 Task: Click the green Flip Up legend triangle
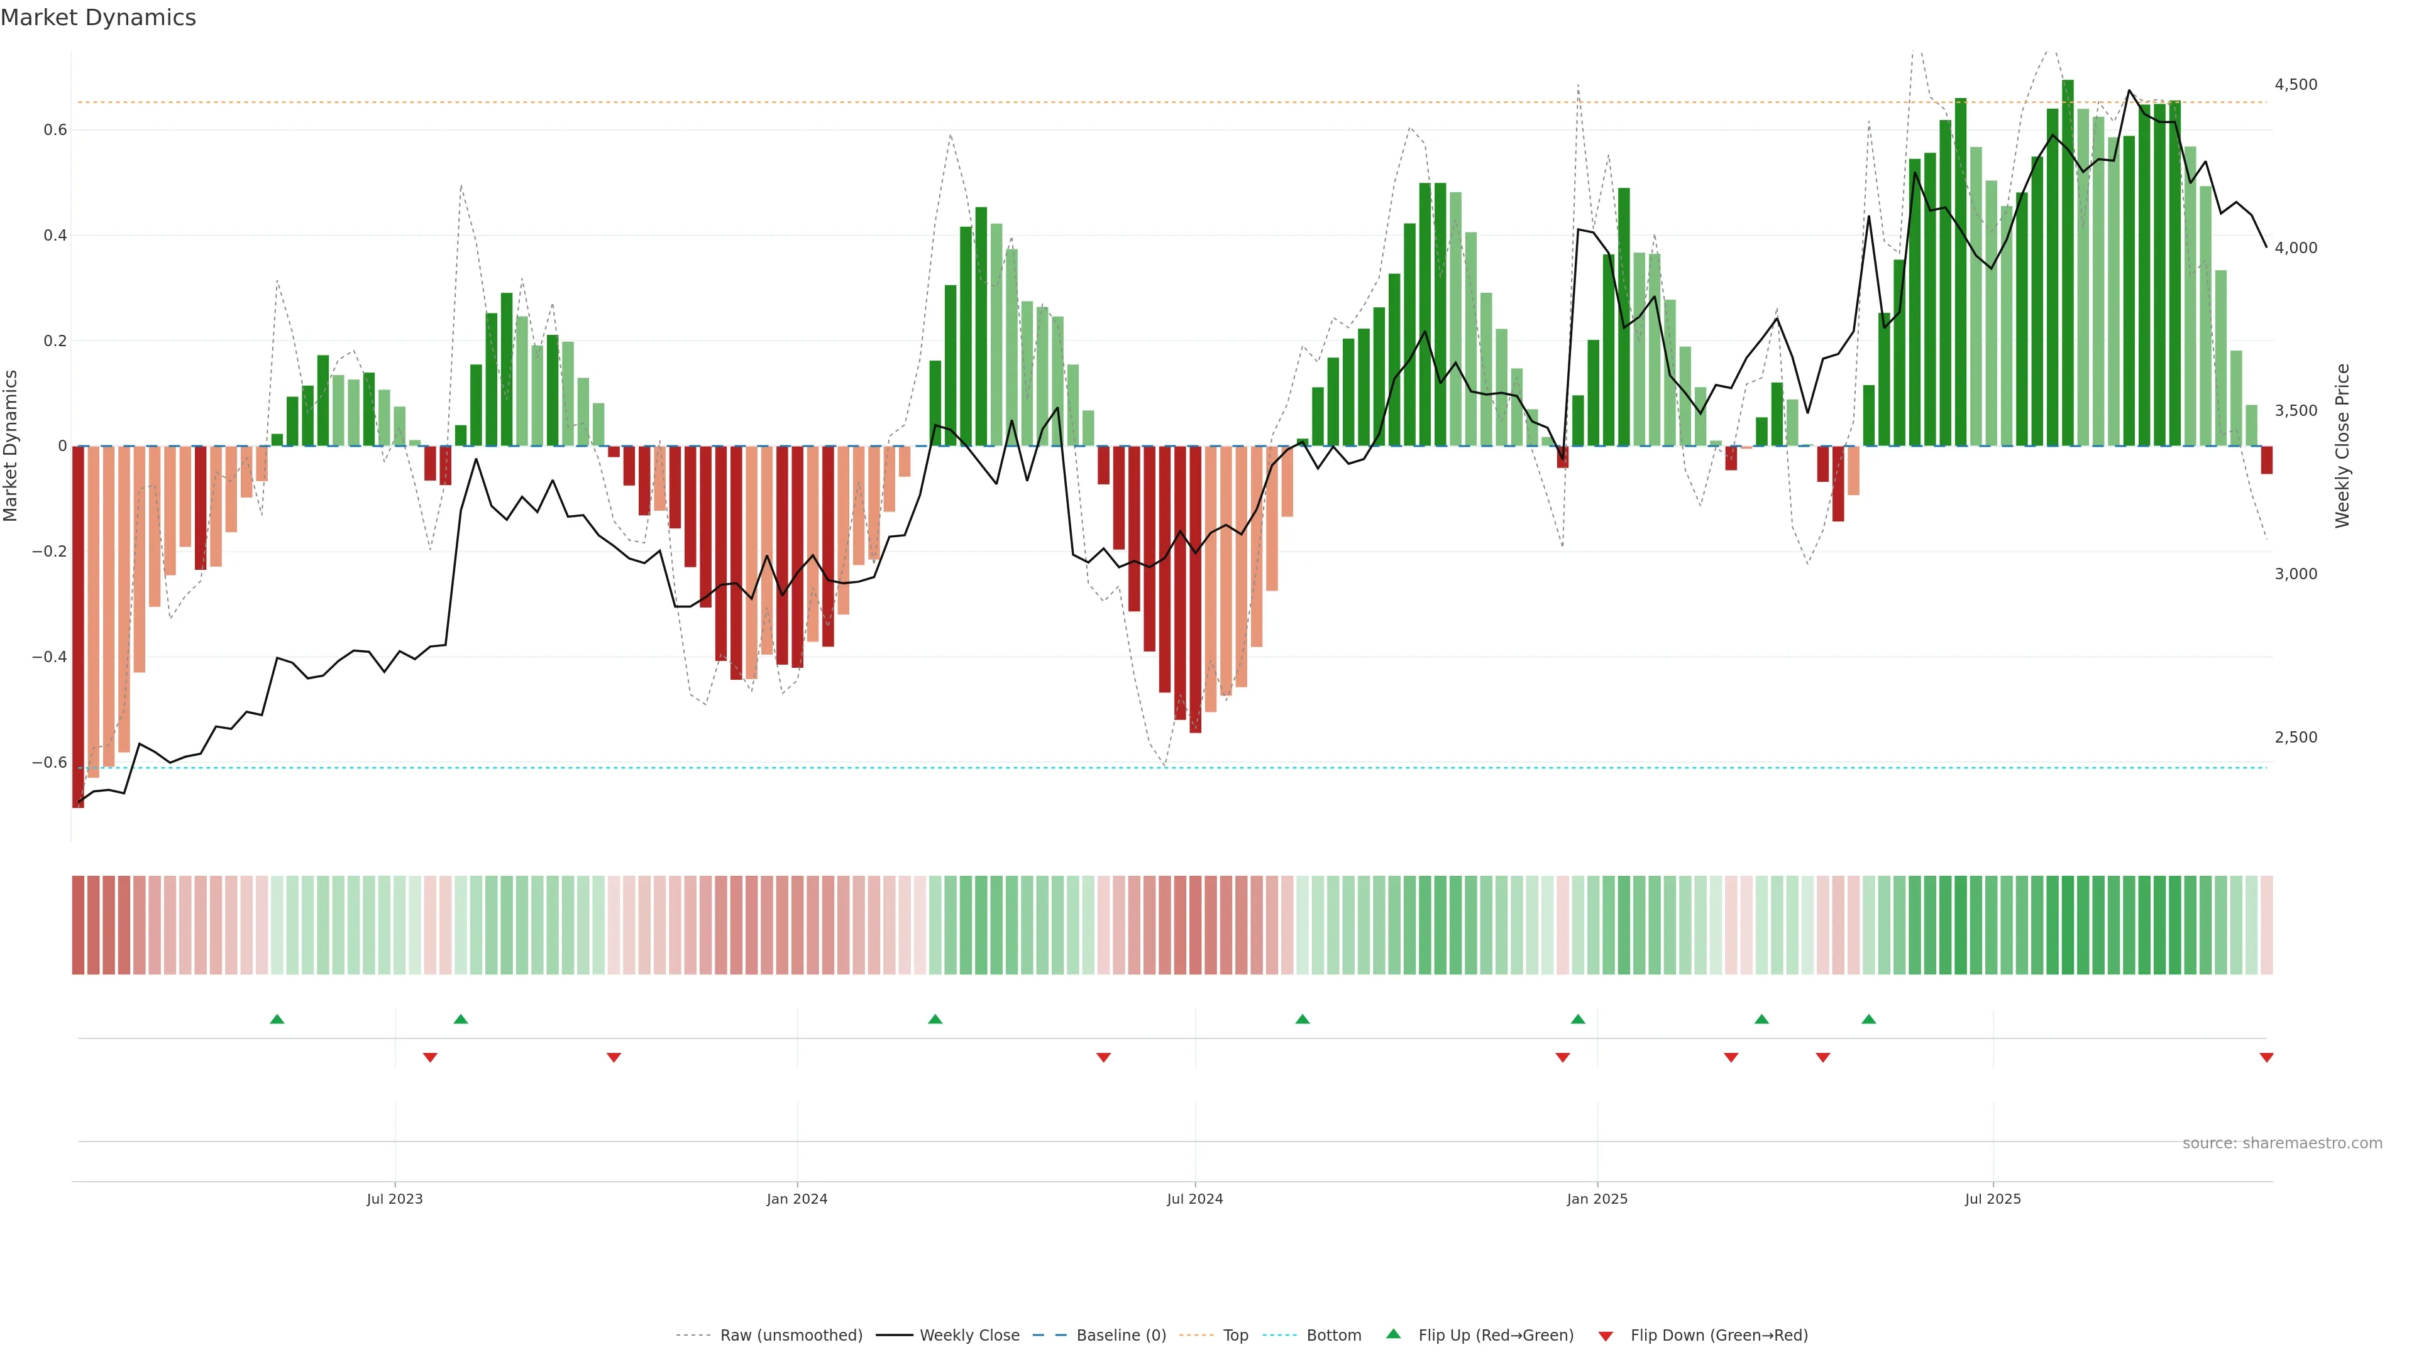coord(1394,1334)
